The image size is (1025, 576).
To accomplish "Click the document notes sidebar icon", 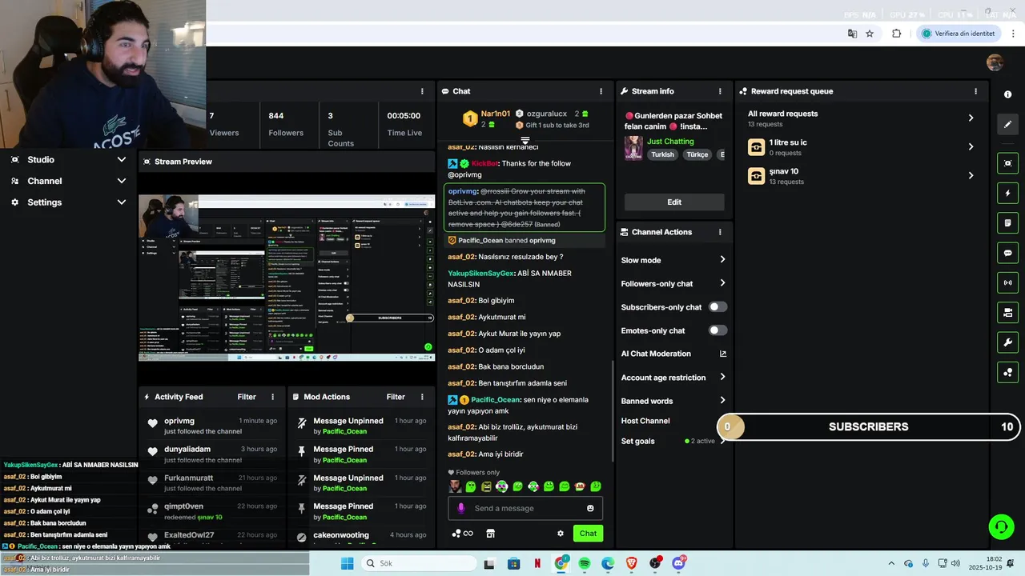I will coord(1007,222).
